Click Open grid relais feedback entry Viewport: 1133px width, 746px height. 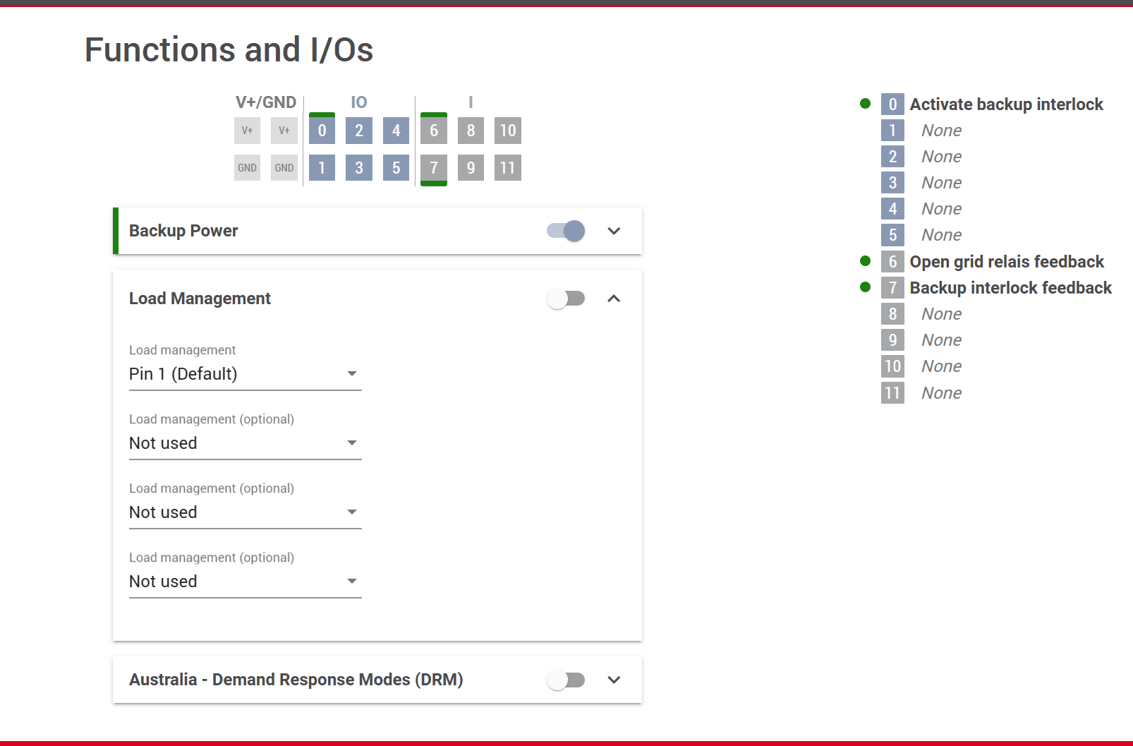point(1006,262)
